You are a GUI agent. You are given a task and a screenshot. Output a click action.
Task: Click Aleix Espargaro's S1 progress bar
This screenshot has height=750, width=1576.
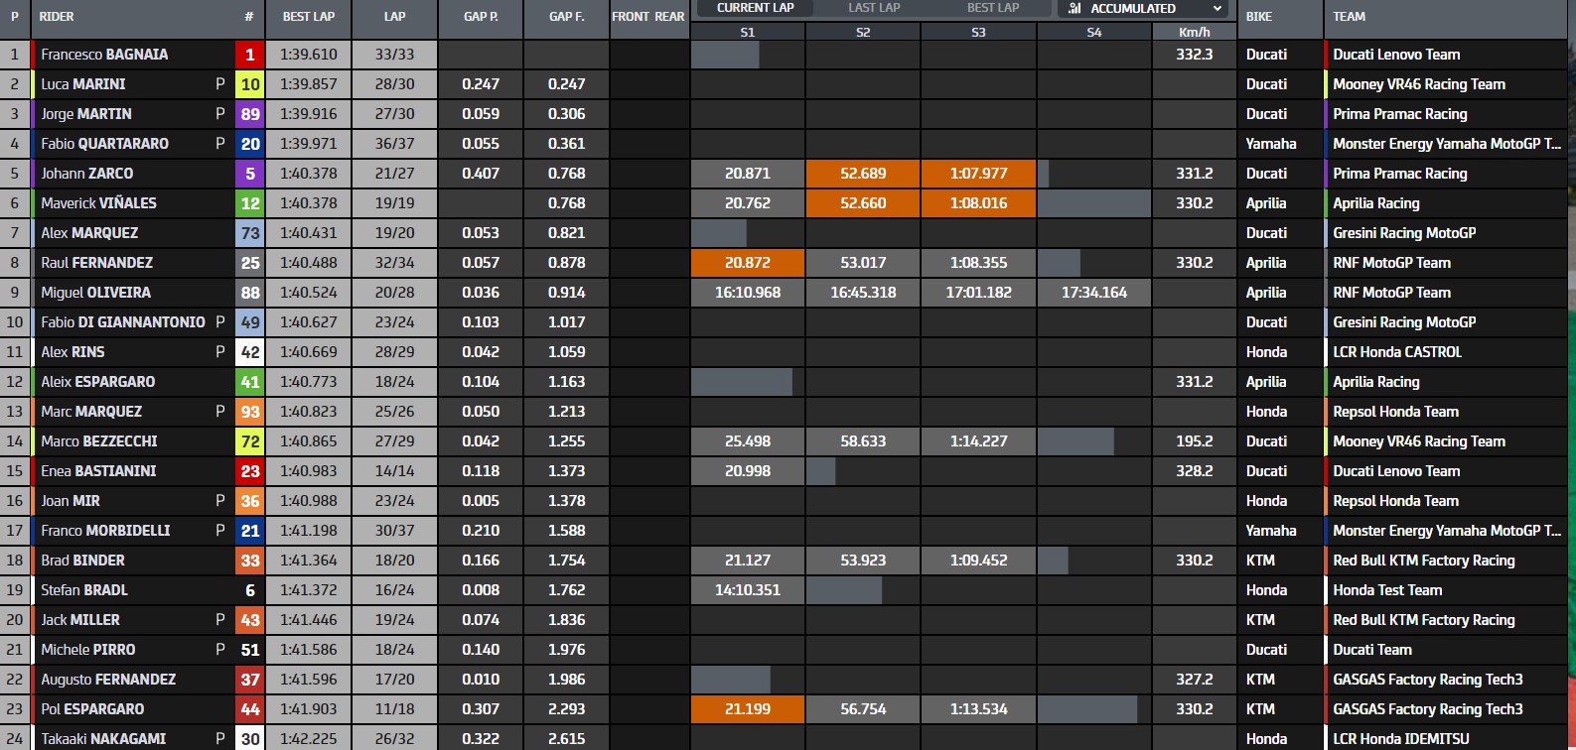click(x=742, y=382)
